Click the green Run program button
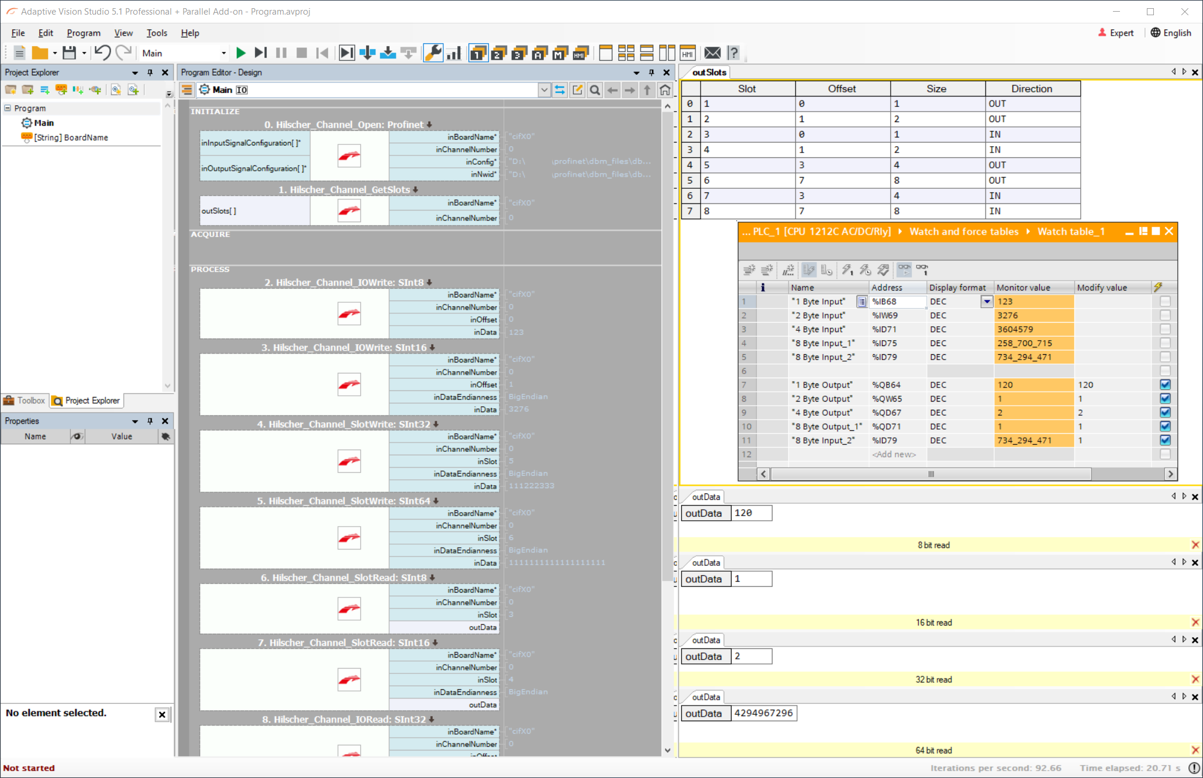The width and height of the screenshot is (1203, 778). click(x=240, y=53)
